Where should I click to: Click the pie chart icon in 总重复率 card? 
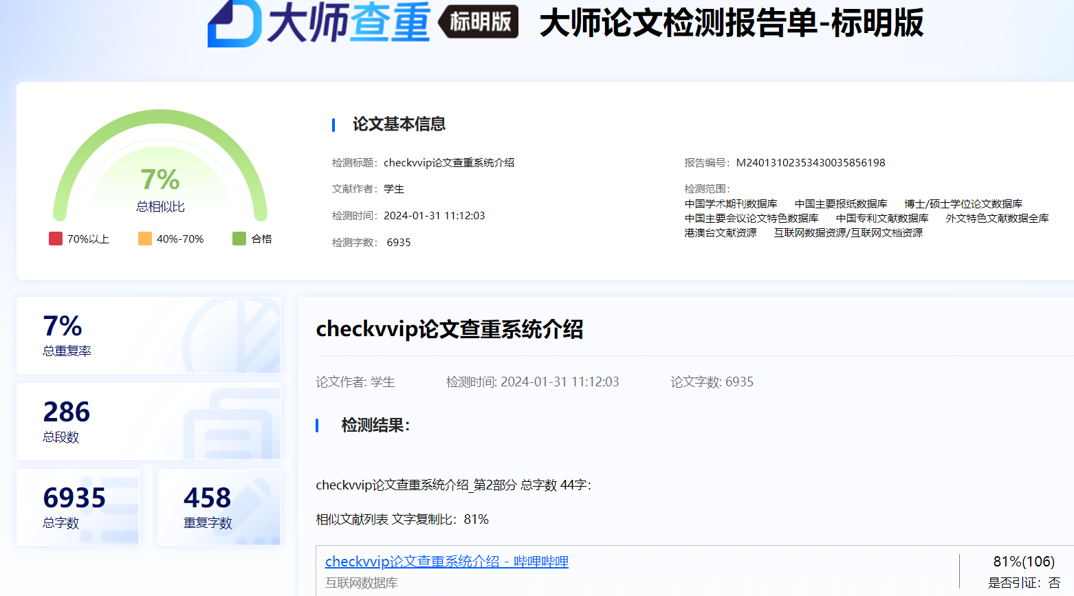(231, 335)
